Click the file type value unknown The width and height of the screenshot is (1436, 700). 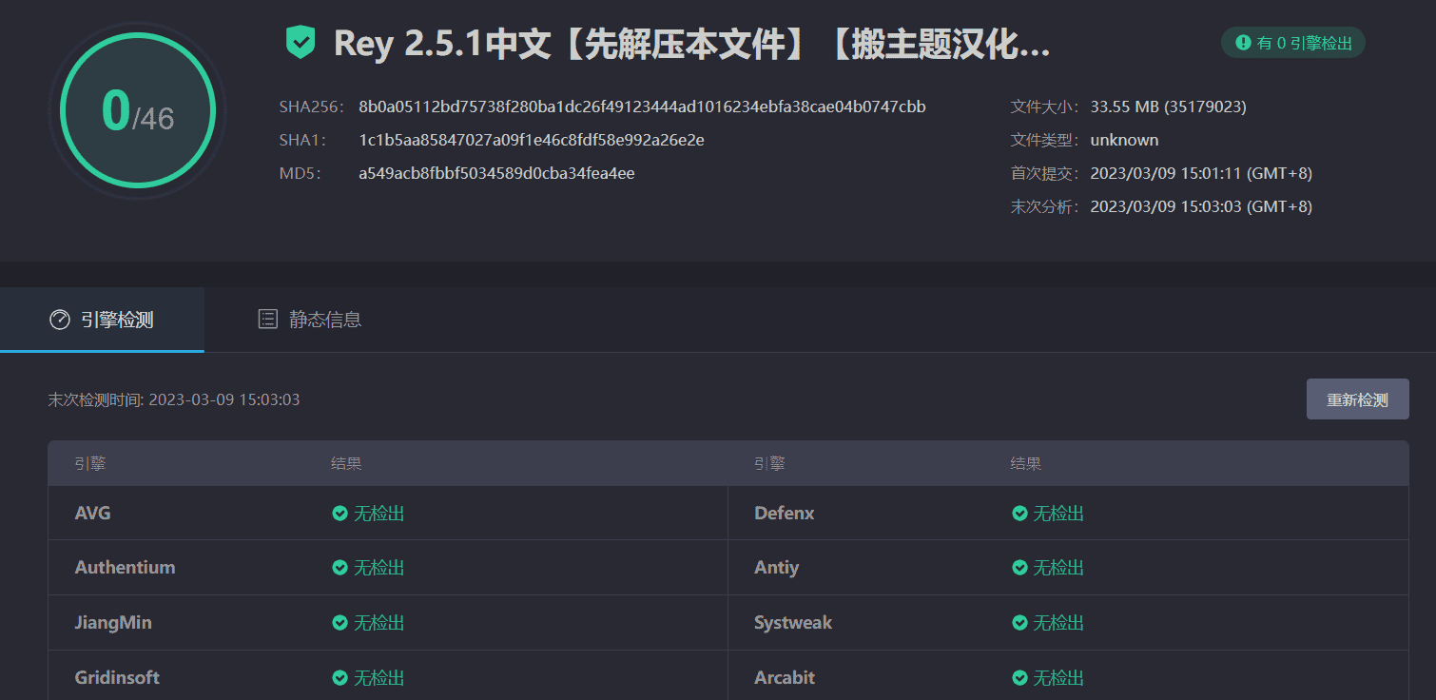[x=1124, y=140]
